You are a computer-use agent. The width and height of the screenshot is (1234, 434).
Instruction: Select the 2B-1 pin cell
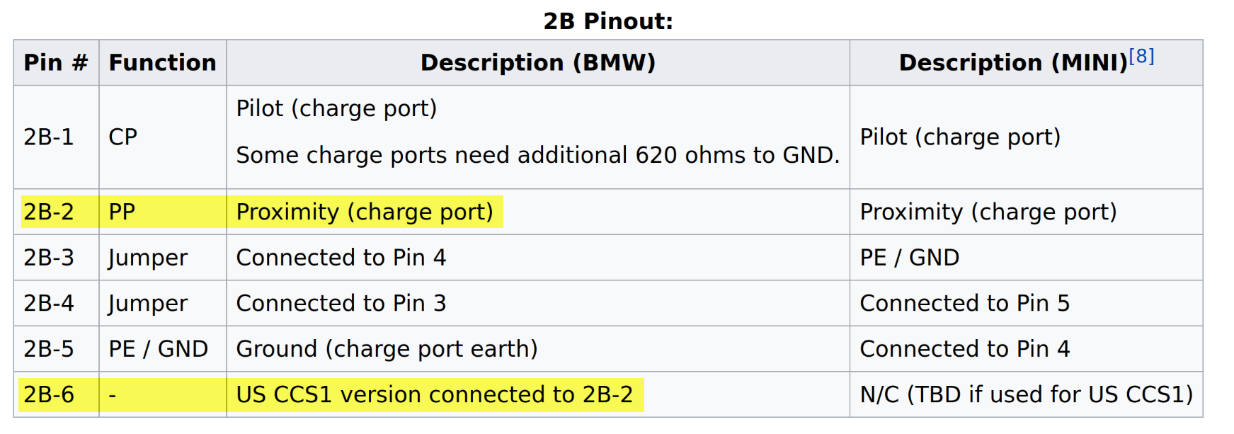click(x=49, y=137)
